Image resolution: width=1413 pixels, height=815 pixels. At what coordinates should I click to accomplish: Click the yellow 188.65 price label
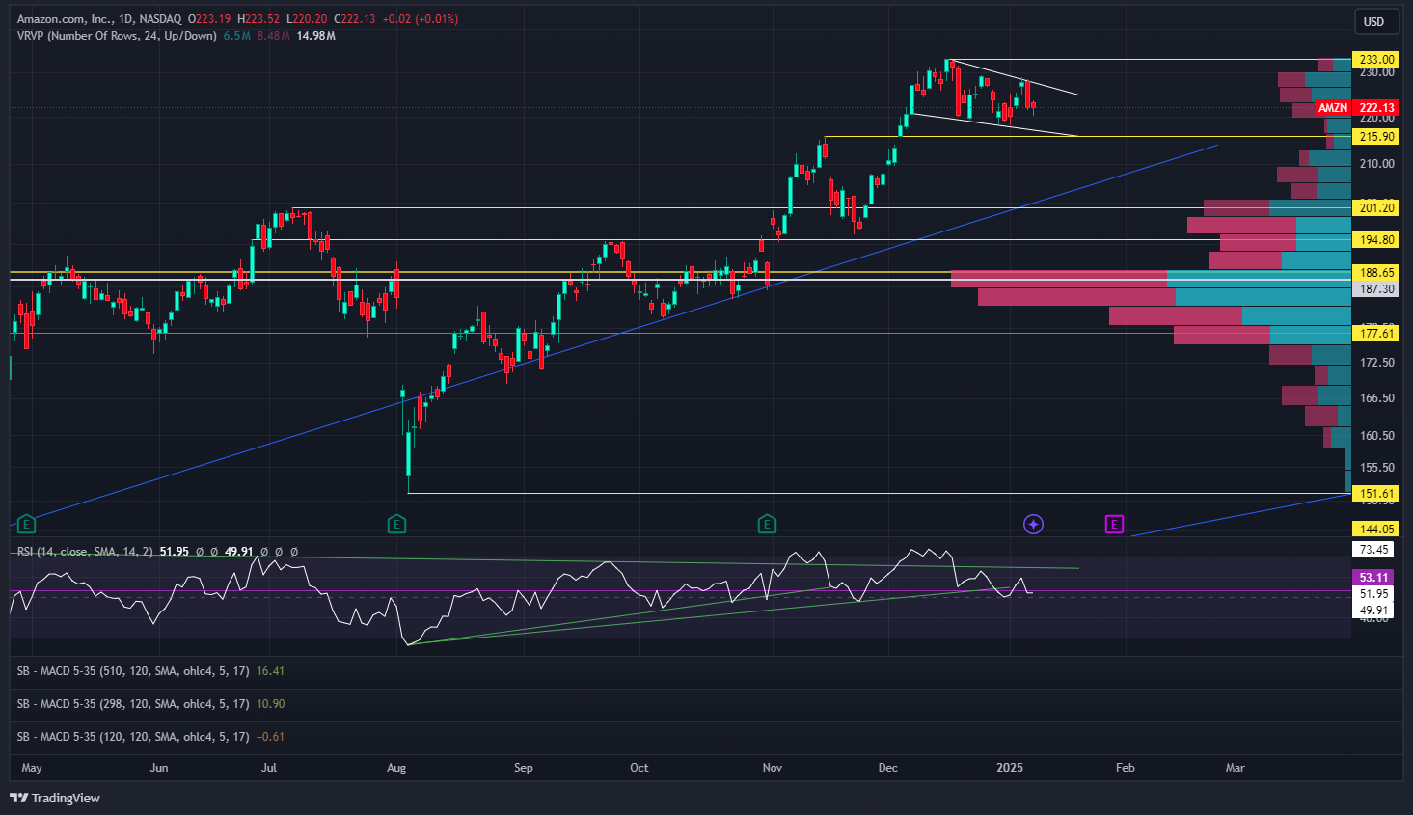pos(1376,273)
